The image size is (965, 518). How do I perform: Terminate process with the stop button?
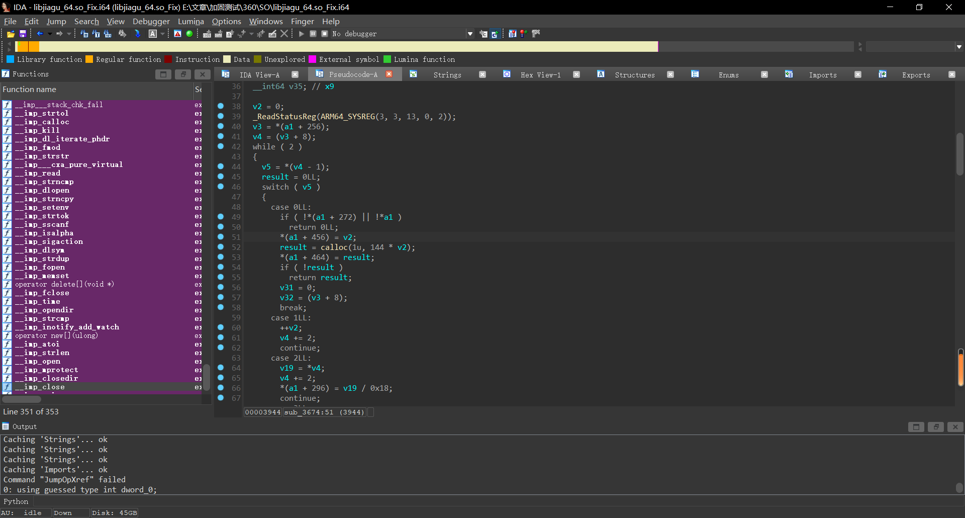point(325,34)
